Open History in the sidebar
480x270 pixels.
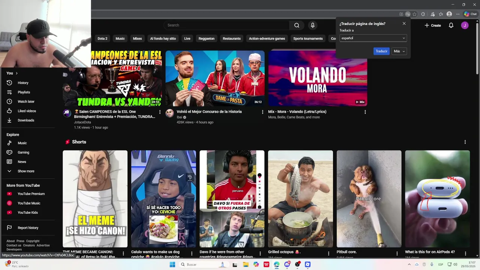click(x=22, y=83)
